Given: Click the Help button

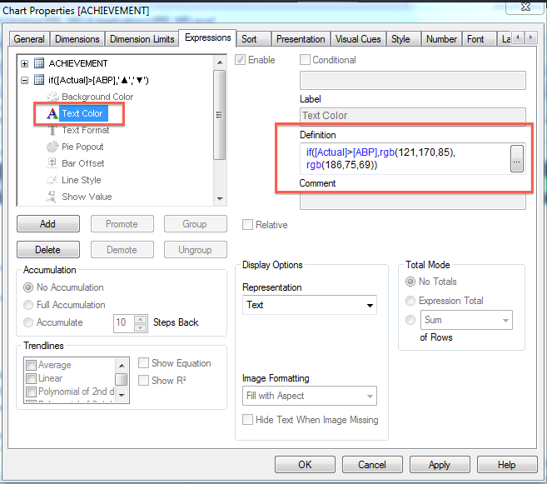Looking at the screenshot, I should [507, 465].
